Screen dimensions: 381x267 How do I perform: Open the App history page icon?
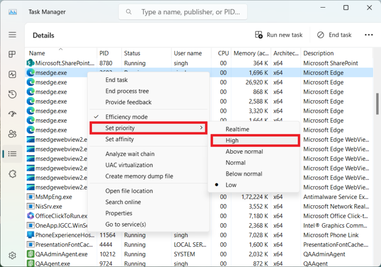point(12,94)
